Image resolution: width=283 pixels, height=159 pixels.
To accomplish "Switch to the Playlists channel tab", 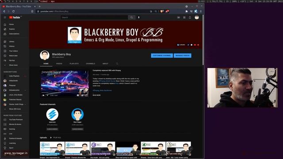I will click(x=74, y=64).
